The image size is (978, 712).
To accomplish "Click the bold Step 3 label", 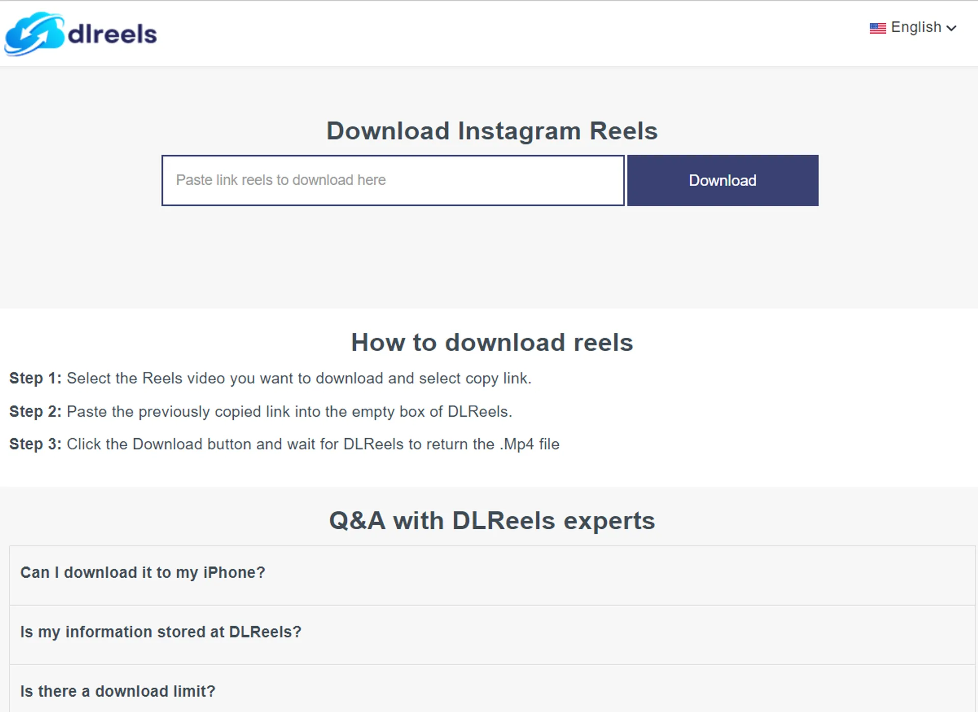I will click(35, 444).
